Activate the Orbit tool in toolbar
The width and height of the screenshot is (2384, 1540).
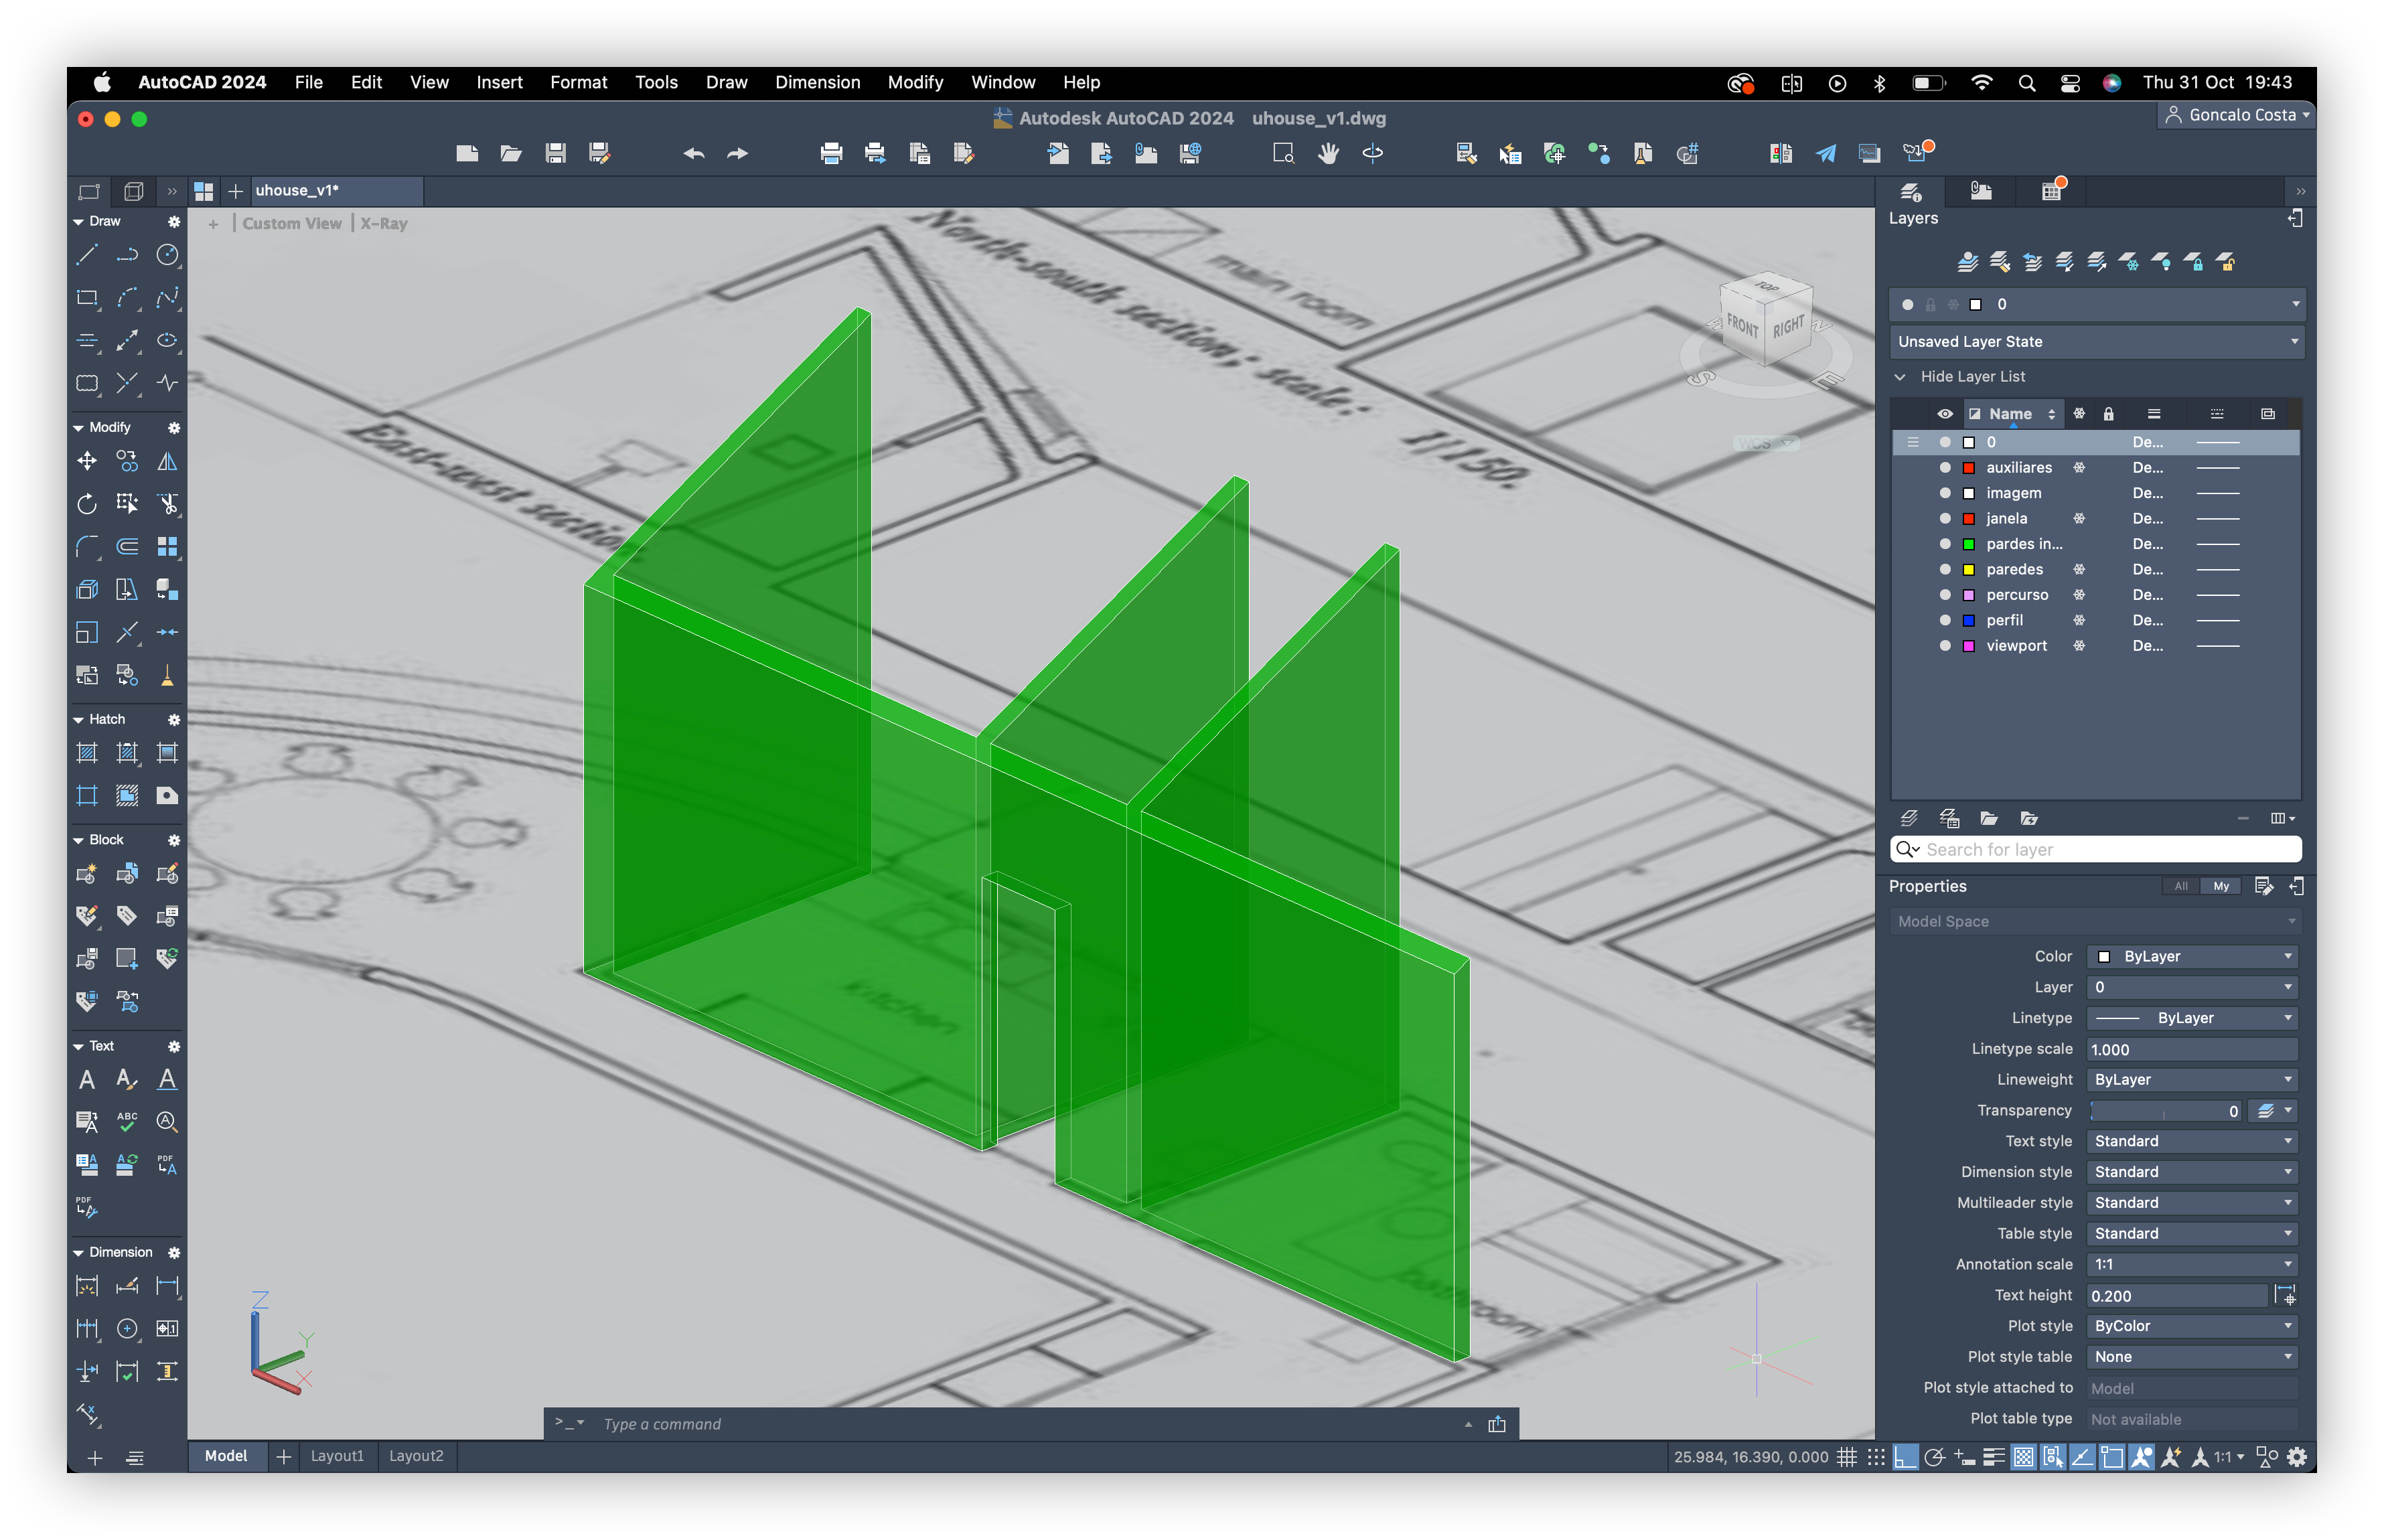pos(1373,153)
